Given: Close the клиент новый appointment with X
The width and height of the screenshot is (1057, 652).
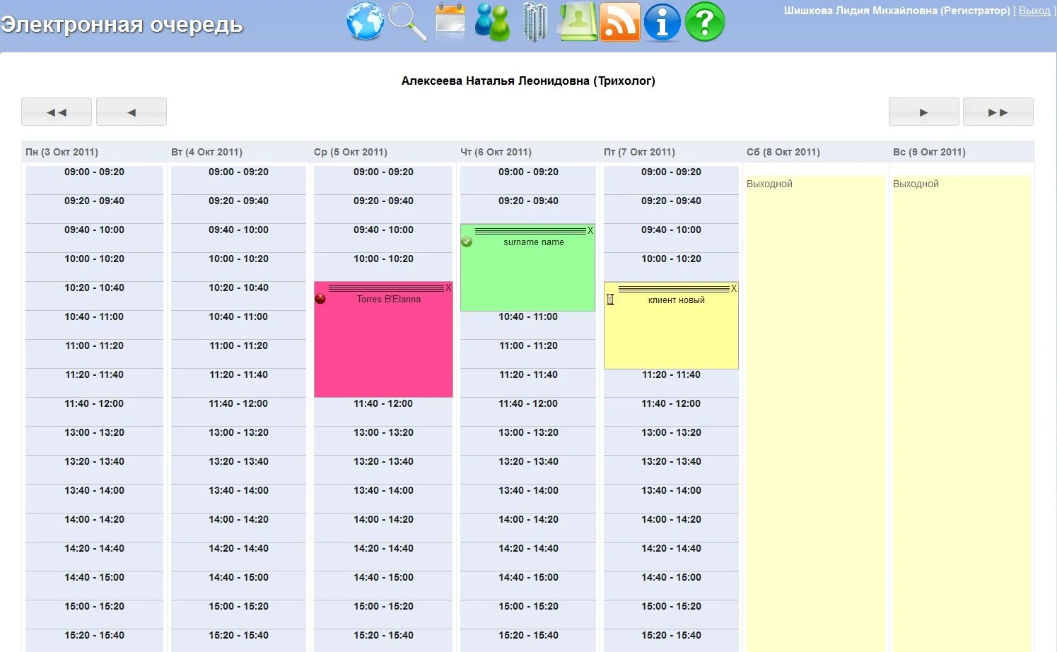Looking at the screenshot, I should coord(734,288).
